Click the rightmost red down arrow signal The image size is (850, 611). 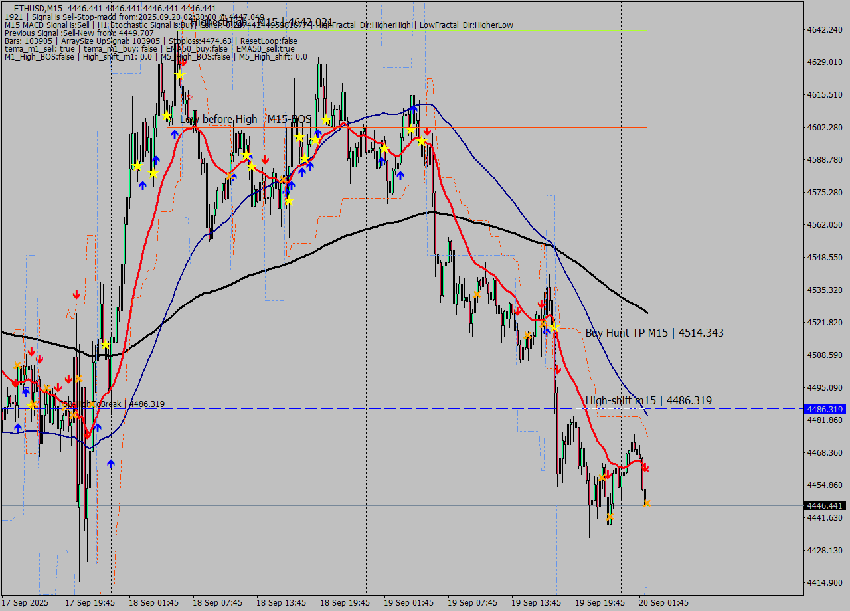tap(645, 468)
